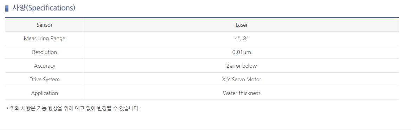The height and width of the screenshot is (136, 411).
Task: Click the Korean footnote about specification changes
Action: (73, 108)
